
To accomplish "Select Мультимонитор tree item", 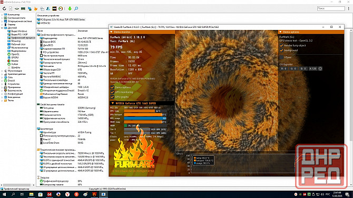I will 19,48.
